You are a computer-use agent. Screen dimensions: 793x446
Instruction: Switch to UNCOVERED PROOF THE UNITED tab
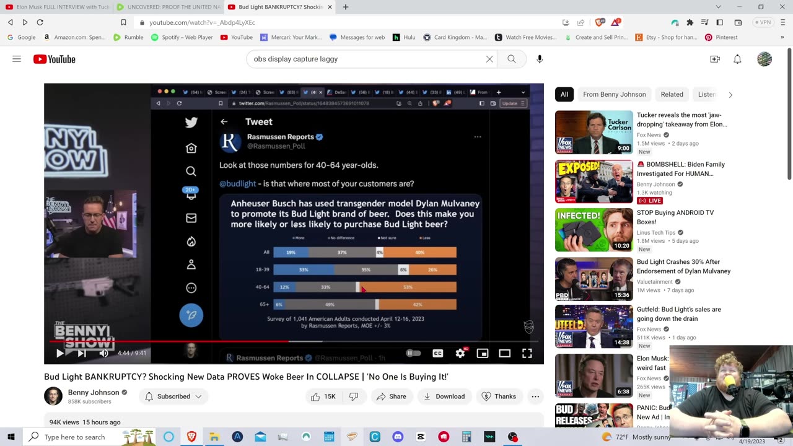tap(167, 7)
